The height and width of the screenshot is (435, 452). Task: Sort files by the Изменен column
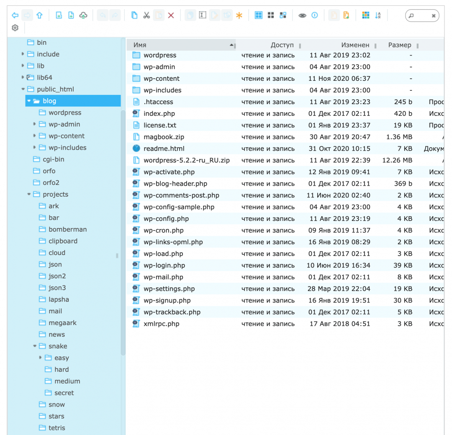pyautogui.click(x=355, y=45)
